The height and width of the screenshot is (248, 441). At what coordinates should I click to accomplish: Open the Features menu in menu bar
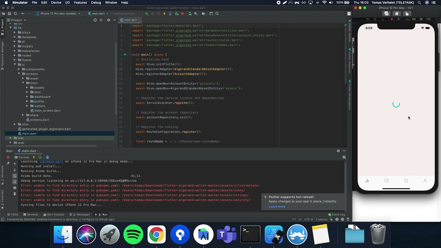(80, 2)
